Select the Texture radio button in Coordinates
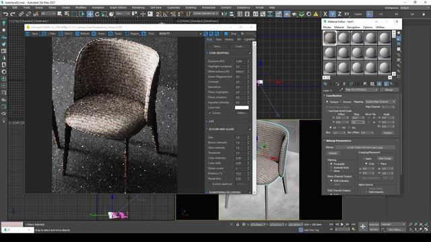The width and height of the screenshot is (431, 242). (327, 102)
